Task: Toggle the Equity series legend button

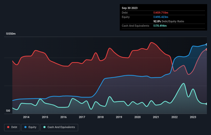Action: pyautogui.click(x=30, y=127)
